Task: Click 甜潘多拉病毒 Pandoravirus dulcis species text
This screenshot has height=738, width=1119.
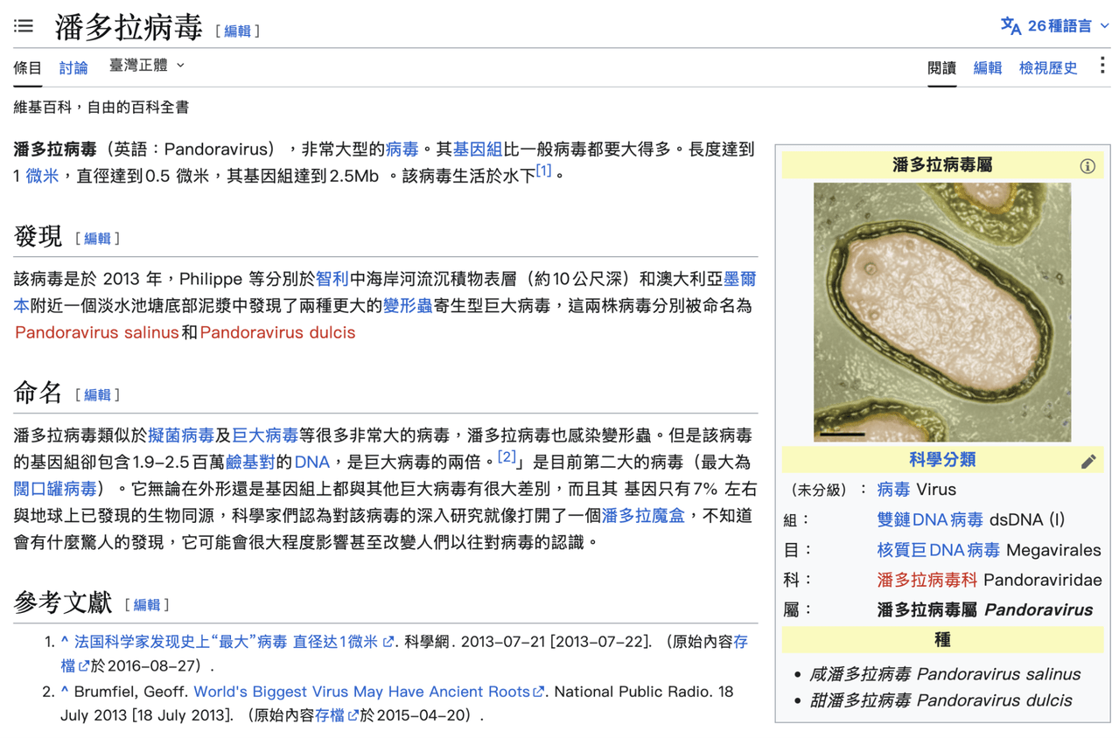Action: click(x=941, y=700)
